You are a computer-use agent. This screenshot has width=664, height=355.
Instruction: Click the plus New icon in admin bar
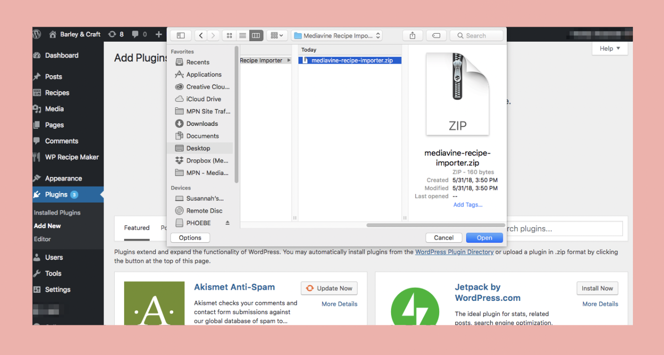pyautogui.click(x=159, y=34)
